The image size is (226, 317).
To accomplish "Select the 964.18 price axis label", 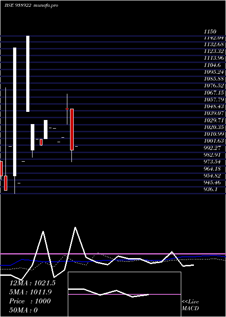I will pyautogui.click(x=212, y=168).
